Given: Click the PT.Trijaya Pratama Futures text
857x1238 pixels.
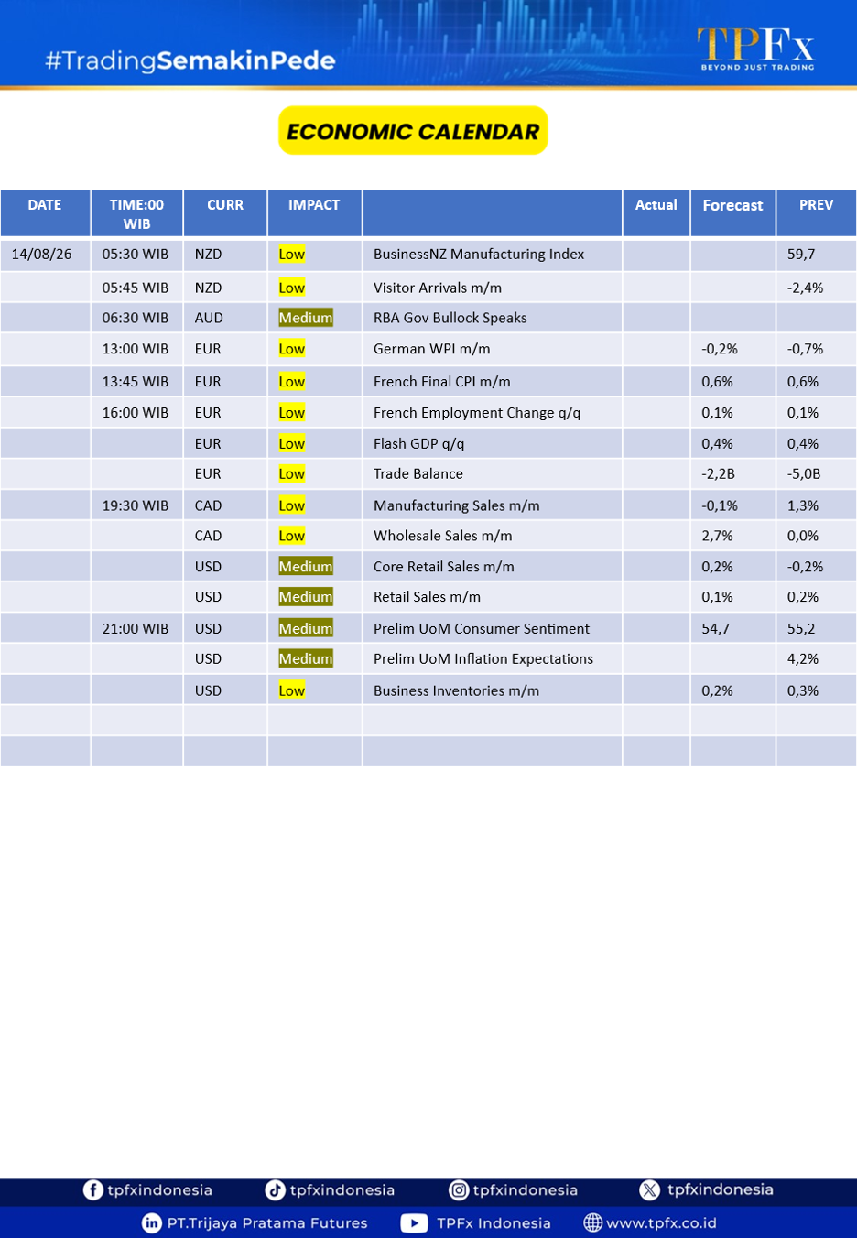Looking at the screenshot, I should click(267, 1222).
